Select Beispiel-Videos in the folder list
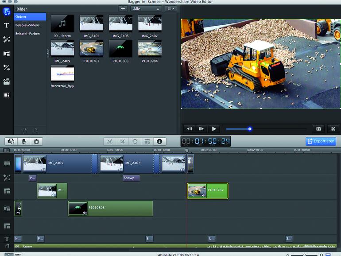 click(27, 25)
